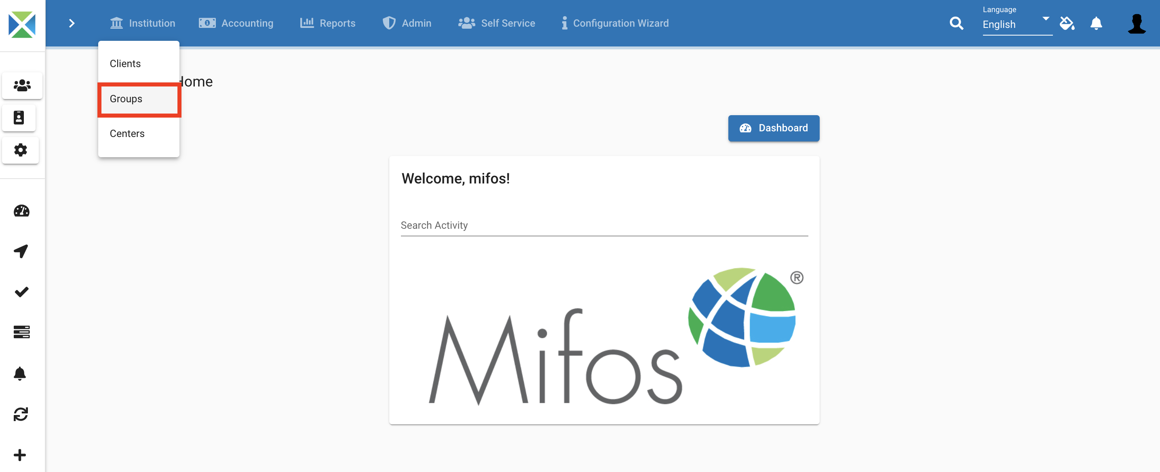1160x472 pixels.
Task: Open the Self Service menu
Action: (497, 23)
